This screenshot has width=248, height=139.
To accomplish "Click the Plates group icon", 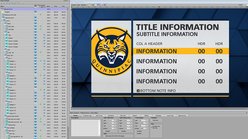I will click(5, 23).
